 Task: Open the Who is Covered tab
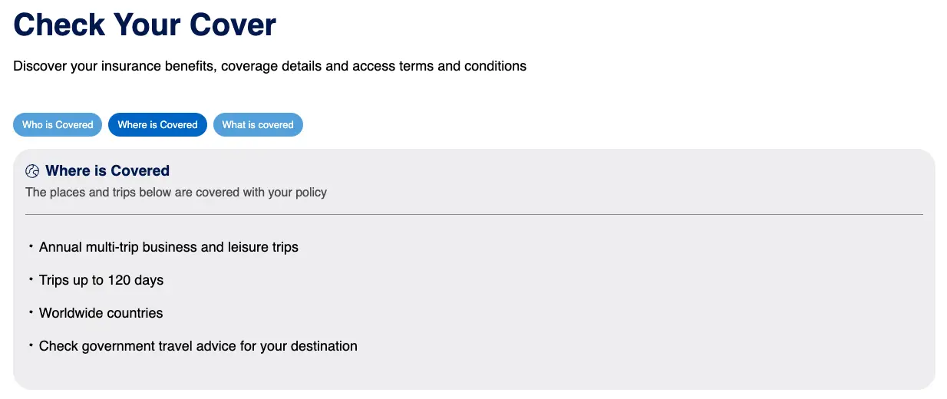coord(58,124)
